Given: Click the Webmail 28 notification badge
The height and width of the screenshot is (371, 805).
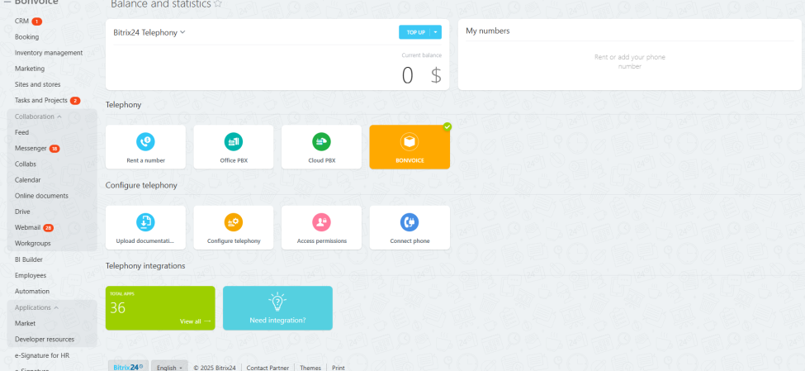Looking at the screenshot, I should click(x=48, y=227).
